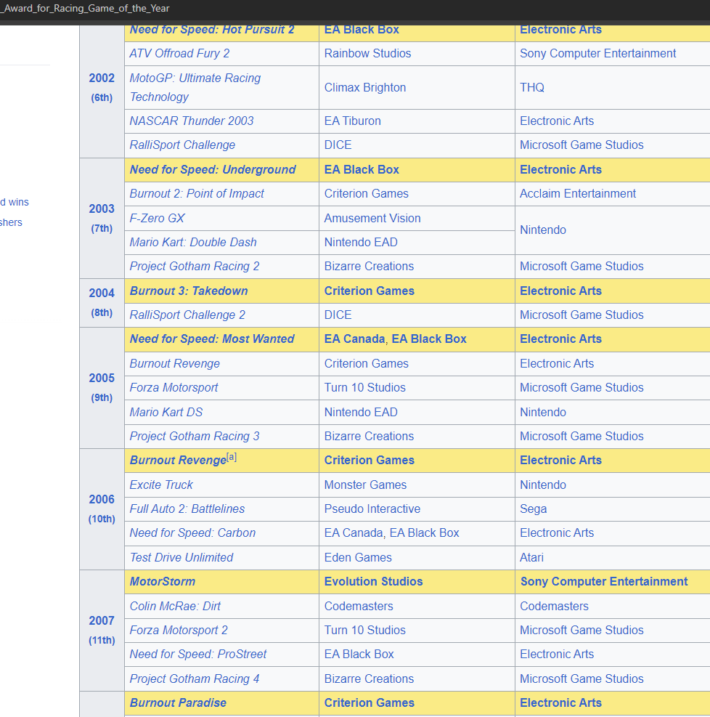This screenshot has height=717, width=710.
Task: Click the THQ publisher link
Action: 532,88
